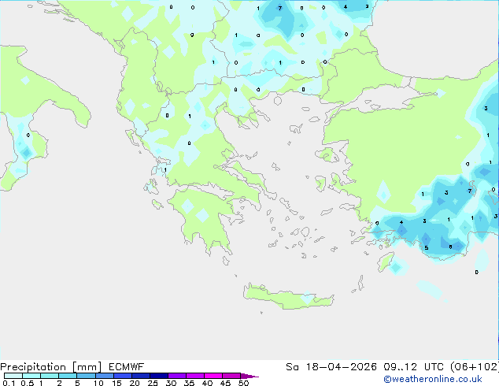
Task: Pick the 0.5–1 mm legend swatch
Action: (31, 376)
